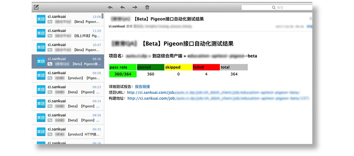
Task: Click the green pass rate header cell
Action: (123, 67)
